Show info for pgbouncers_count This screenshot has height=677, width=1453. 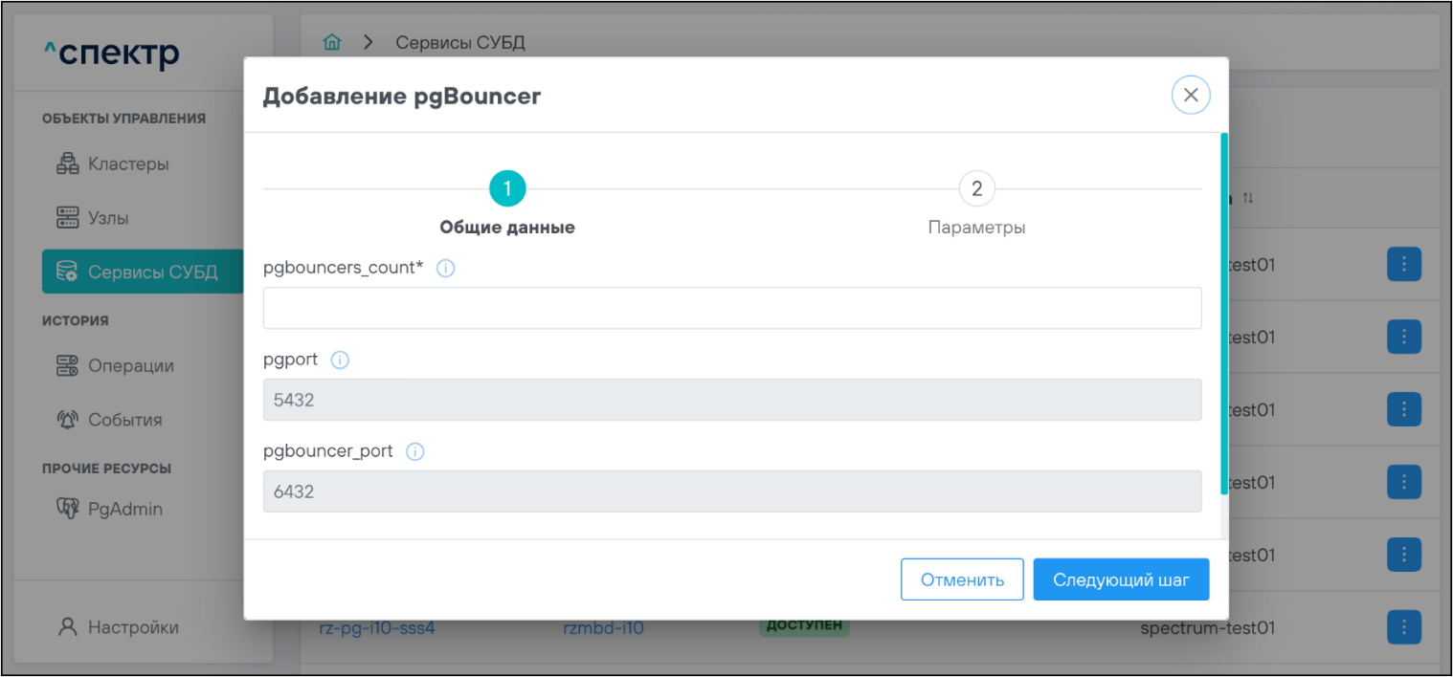tap(445, 269)
